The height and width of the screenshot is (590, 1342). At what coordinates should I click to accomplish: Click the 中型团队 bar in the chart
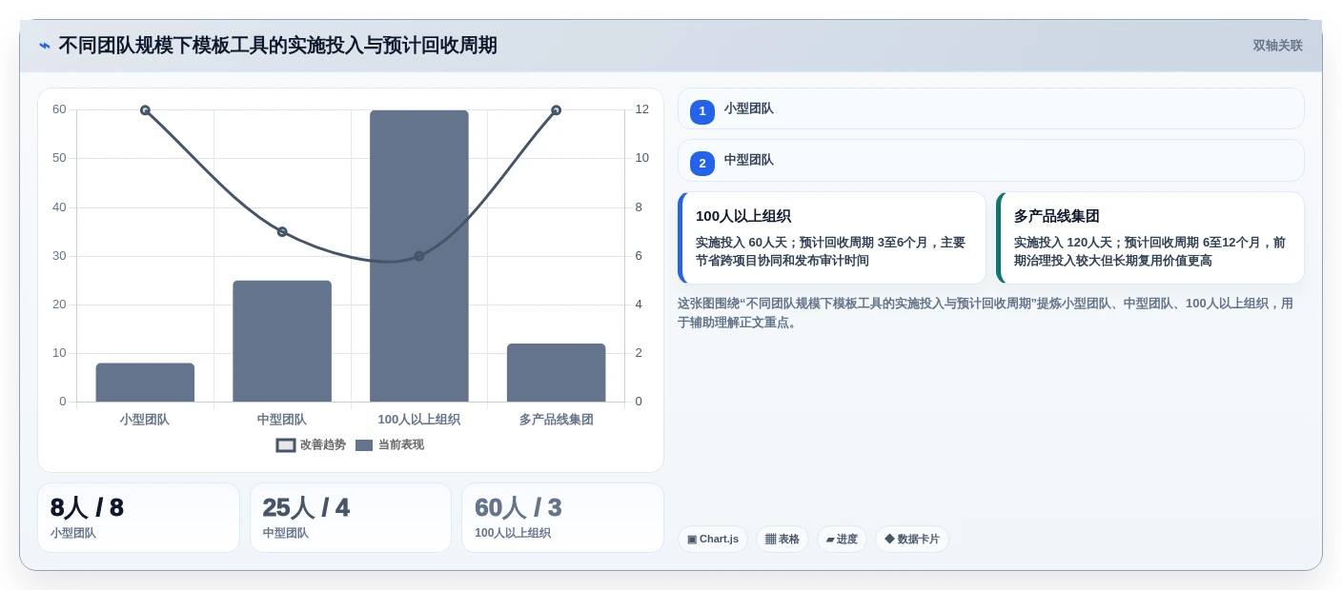(x=282, y=341)
